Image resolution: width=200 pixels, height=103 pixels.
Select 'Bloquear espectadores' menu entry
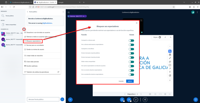point(34,41)
